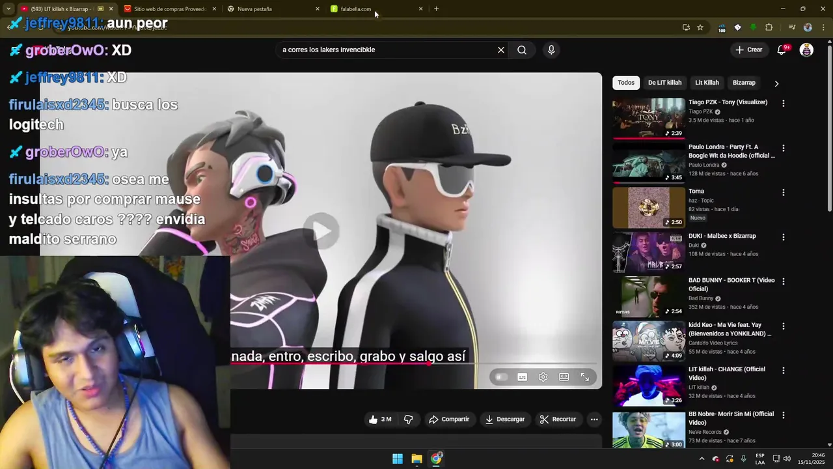Show hidden system tray icons chevron
Viewport: 833px width, 469px height.
tap(702, 459)
